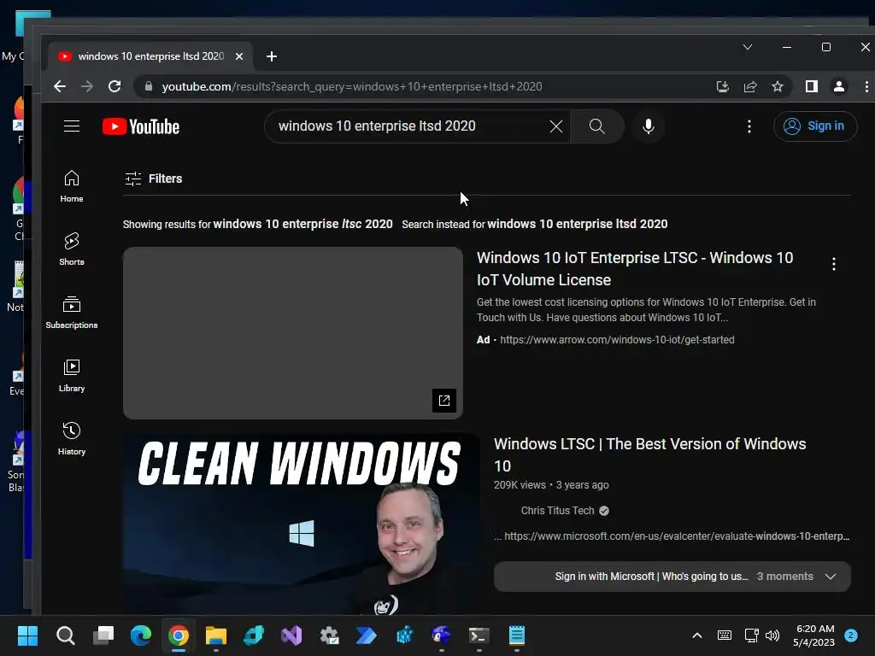Click Sign in with Microsoft moments text
The height and width of the screenshot is (656, 875).
point(651,577)
